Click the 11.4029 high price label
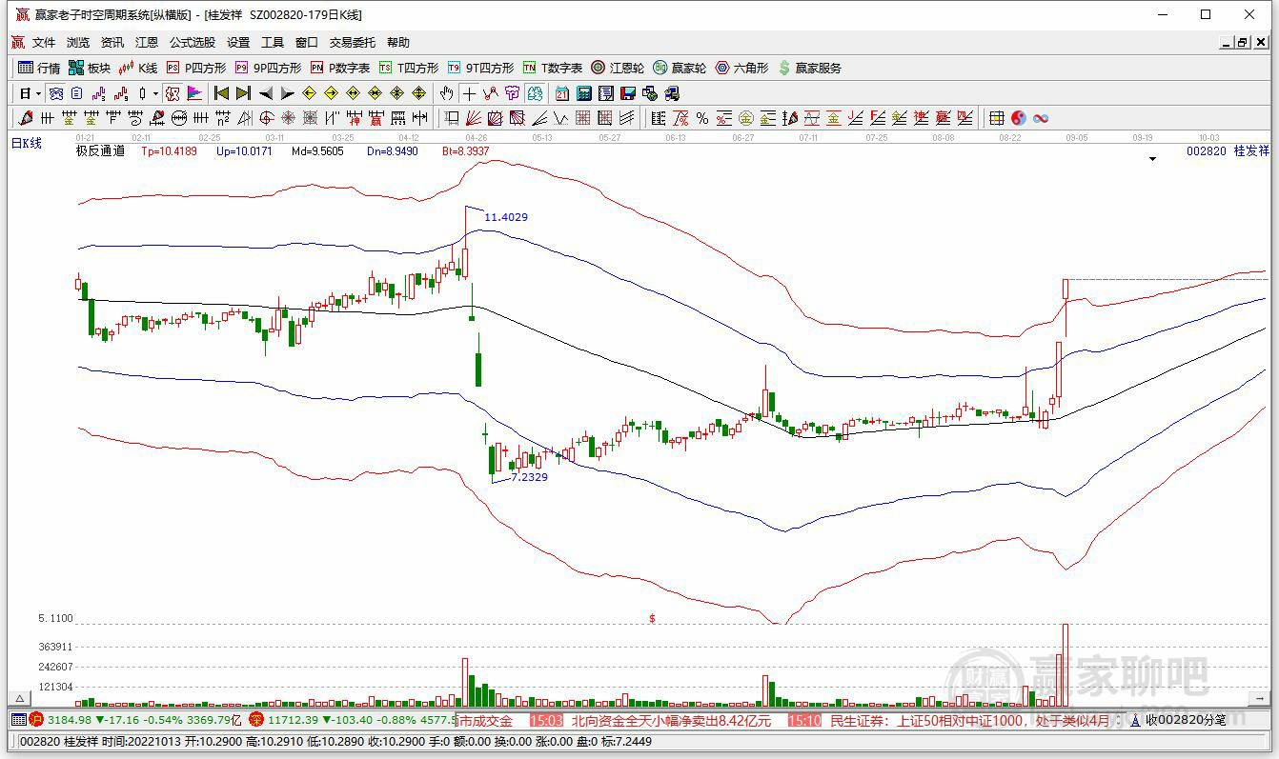The height and width of the screenshot is (759, 1279). (x=506, y=217)
